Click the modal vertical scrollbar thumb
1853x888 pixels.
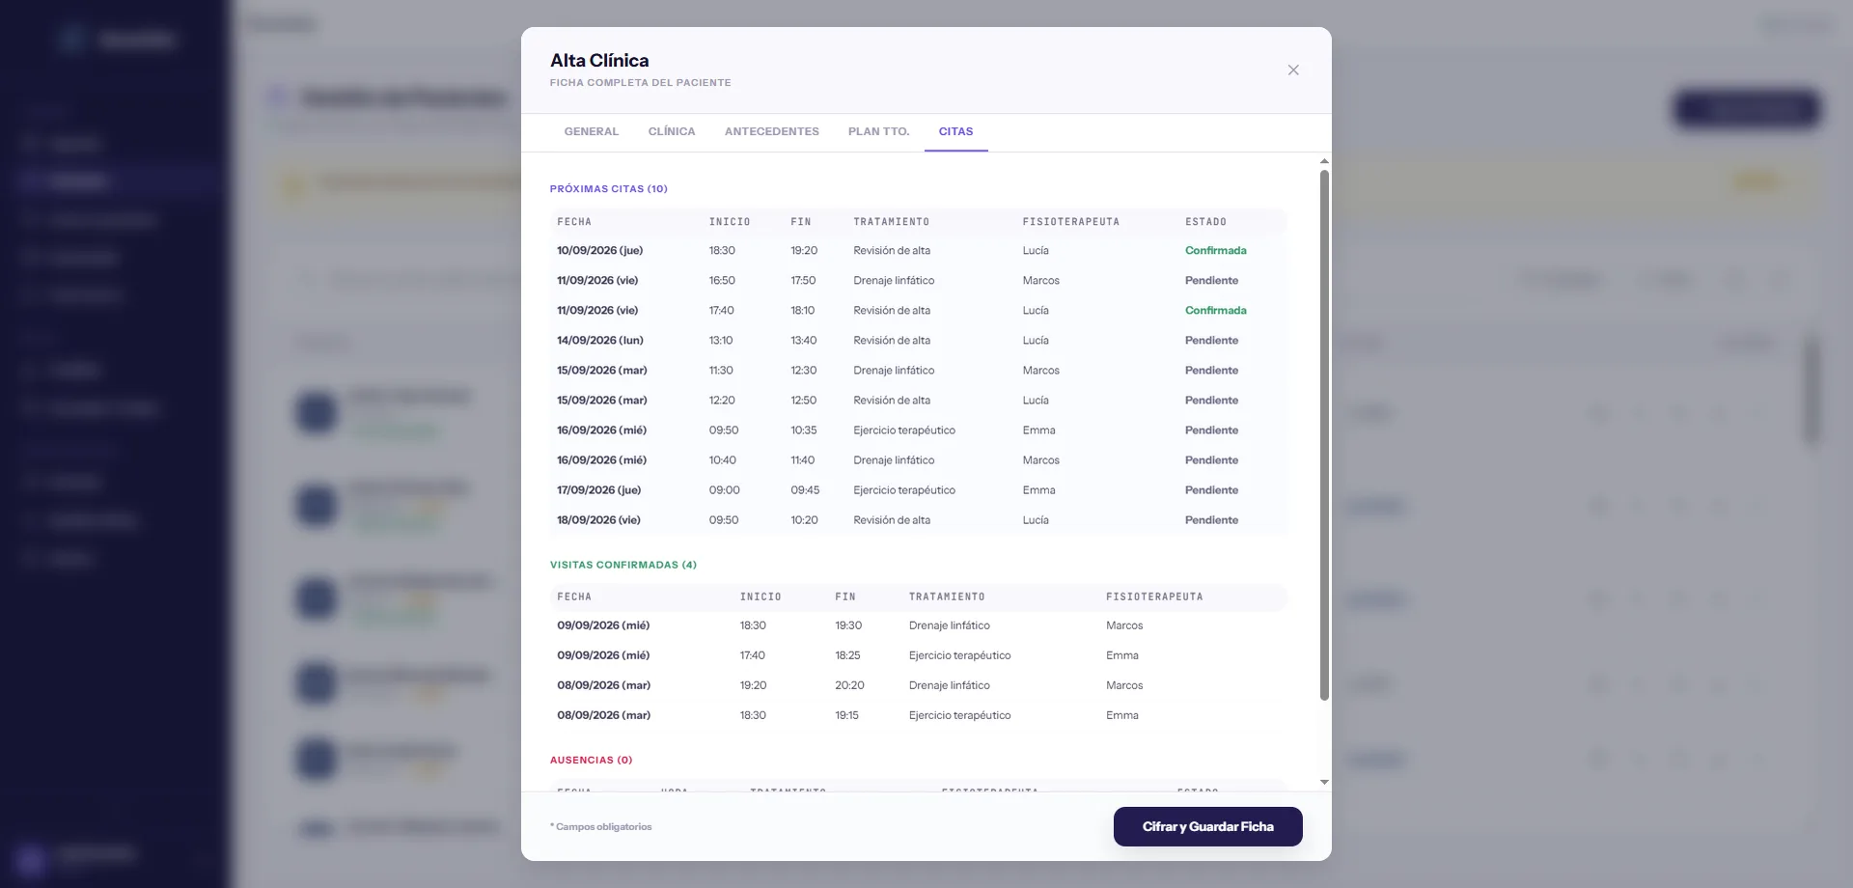tap(1324, 435)
